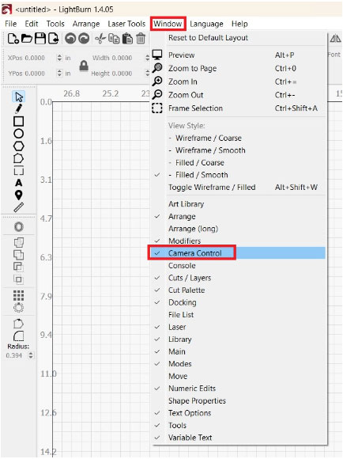Enable the File List panel
The height and width of the screenshot is (459, 343).
(x=237, y=315)
